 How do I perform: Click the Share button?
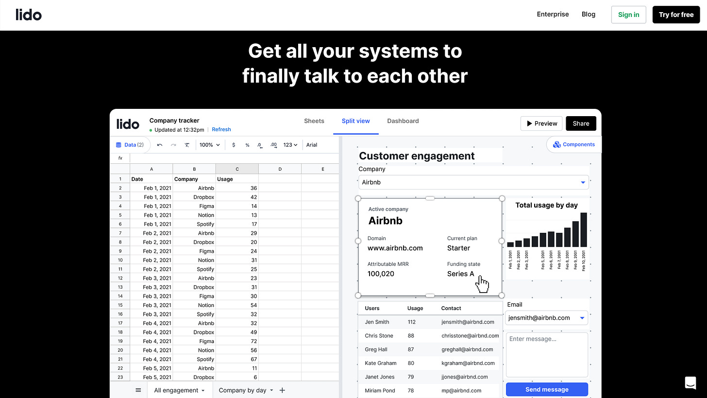(581, 123)
